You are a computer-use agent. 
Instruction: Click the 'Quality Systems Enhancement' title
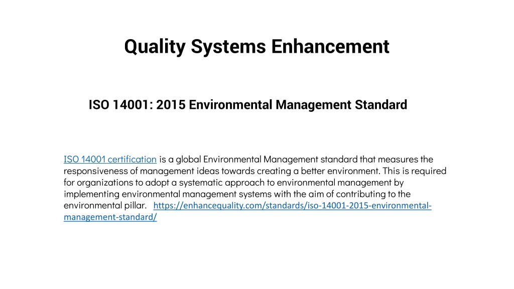tap(256, 47)
